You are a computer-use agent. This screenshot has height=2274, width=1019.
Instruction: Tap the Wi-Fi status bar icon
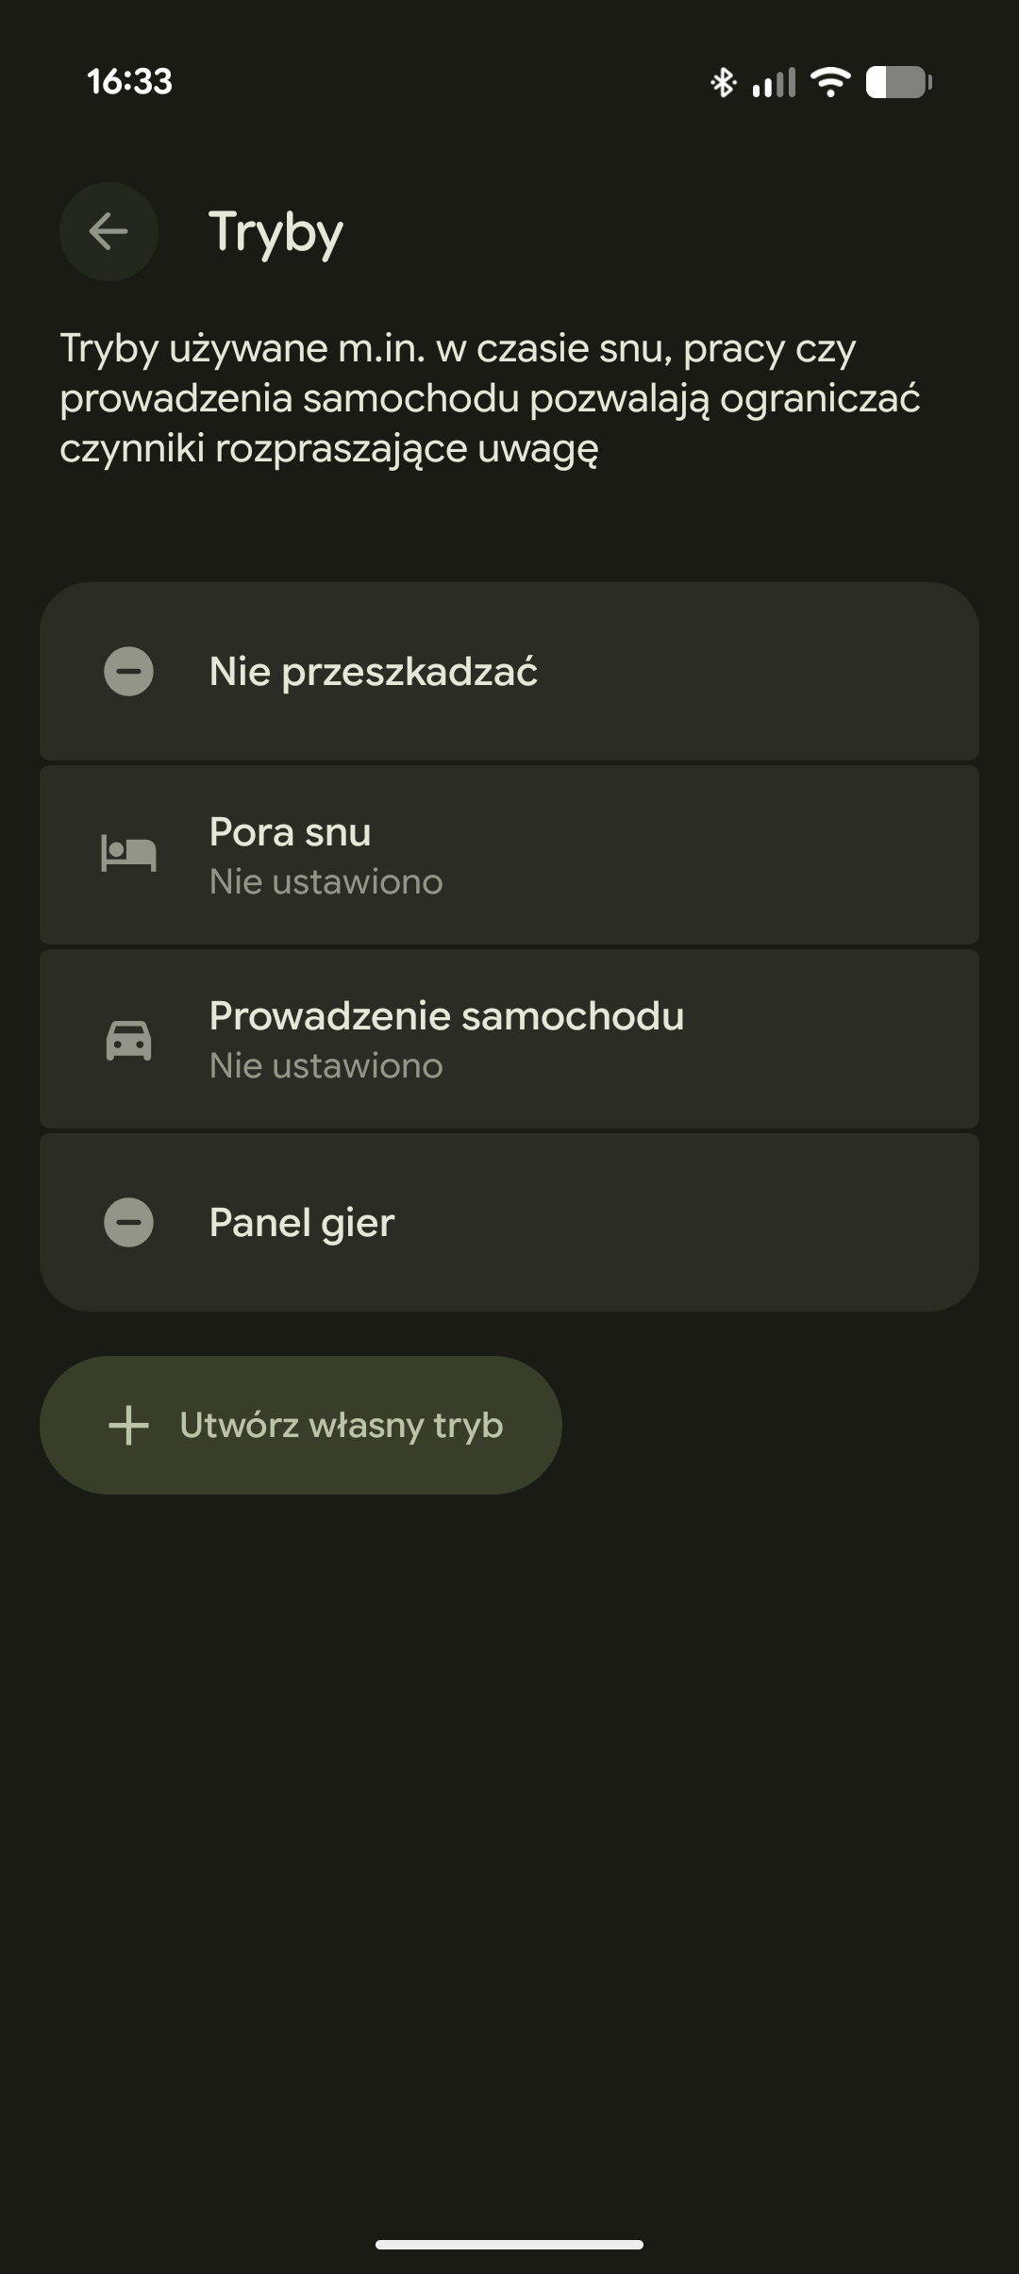point(830,82)
